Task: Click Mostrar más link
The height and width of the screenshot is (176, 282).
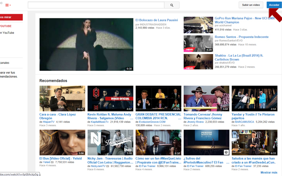Action: click(269, 172)
